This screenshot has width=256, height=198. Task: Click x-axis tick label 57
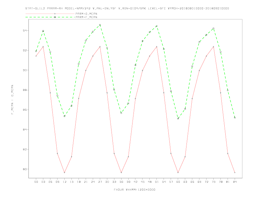(x=171, y=182)
